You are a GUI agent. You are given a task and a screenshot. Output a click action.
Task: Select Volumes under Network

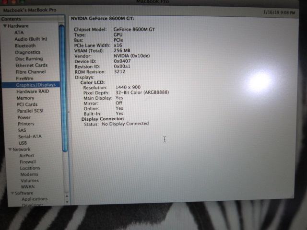point(30,181)
